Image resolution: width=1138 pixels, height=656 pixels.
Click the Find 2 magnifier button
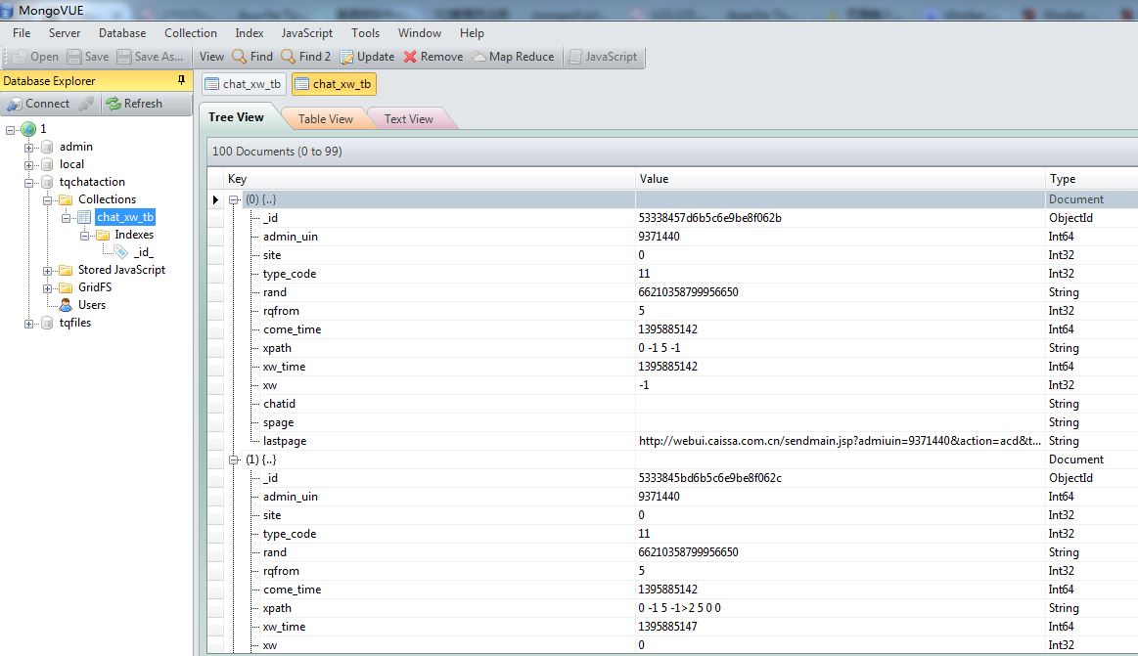[x=305, y=57]
